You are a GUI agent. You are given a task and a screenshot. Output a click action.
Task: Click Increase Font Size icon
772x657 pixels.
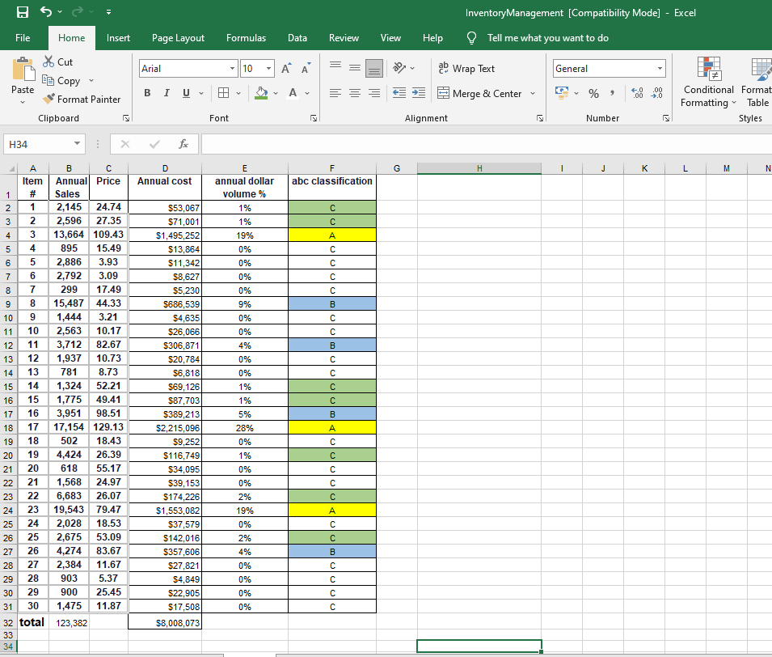tap(286, 69)
